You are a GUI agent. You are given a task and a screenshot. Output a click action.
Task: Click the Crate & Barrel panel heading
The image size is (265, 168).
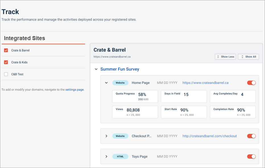(x=110, y=50)
